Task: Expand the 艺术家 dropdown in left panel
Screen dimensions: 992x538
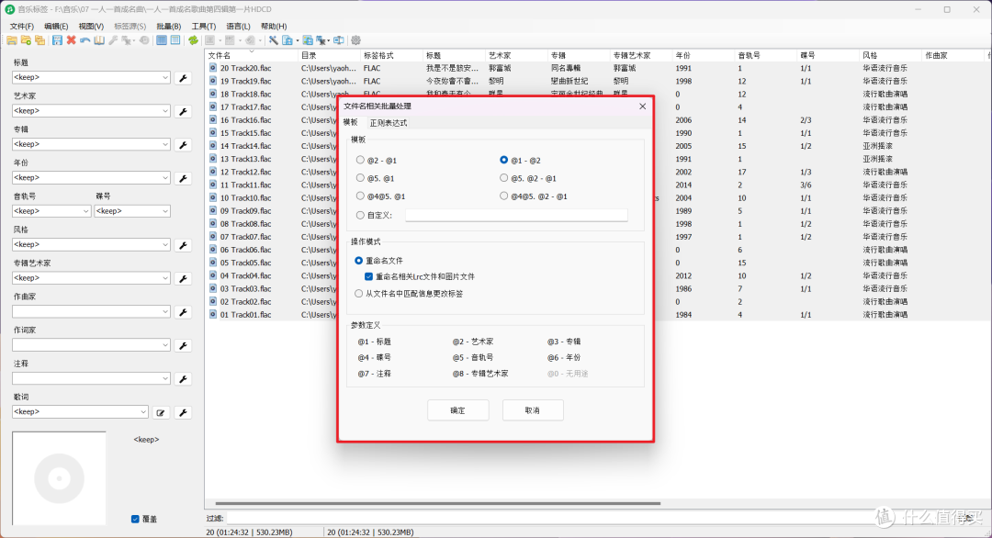Action: tap(164, 111)
